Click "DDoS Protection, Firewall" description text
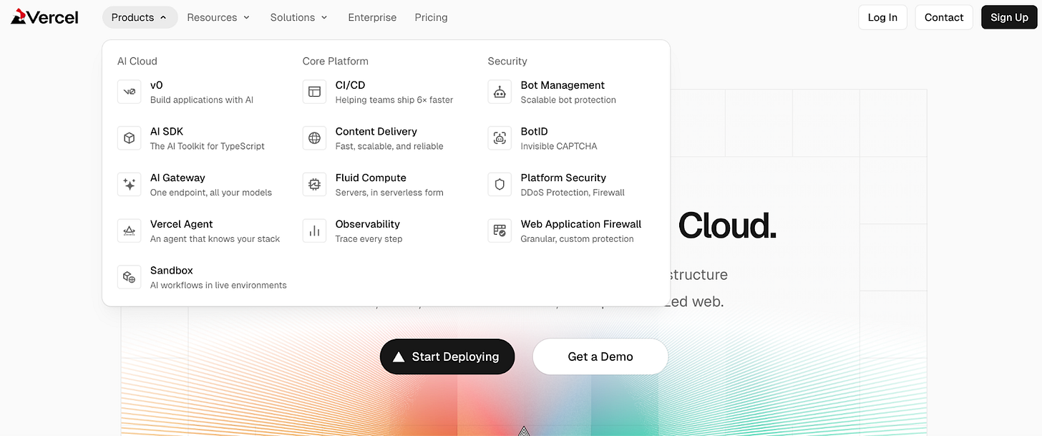The image size is (1042, 436). pos(573,193)
